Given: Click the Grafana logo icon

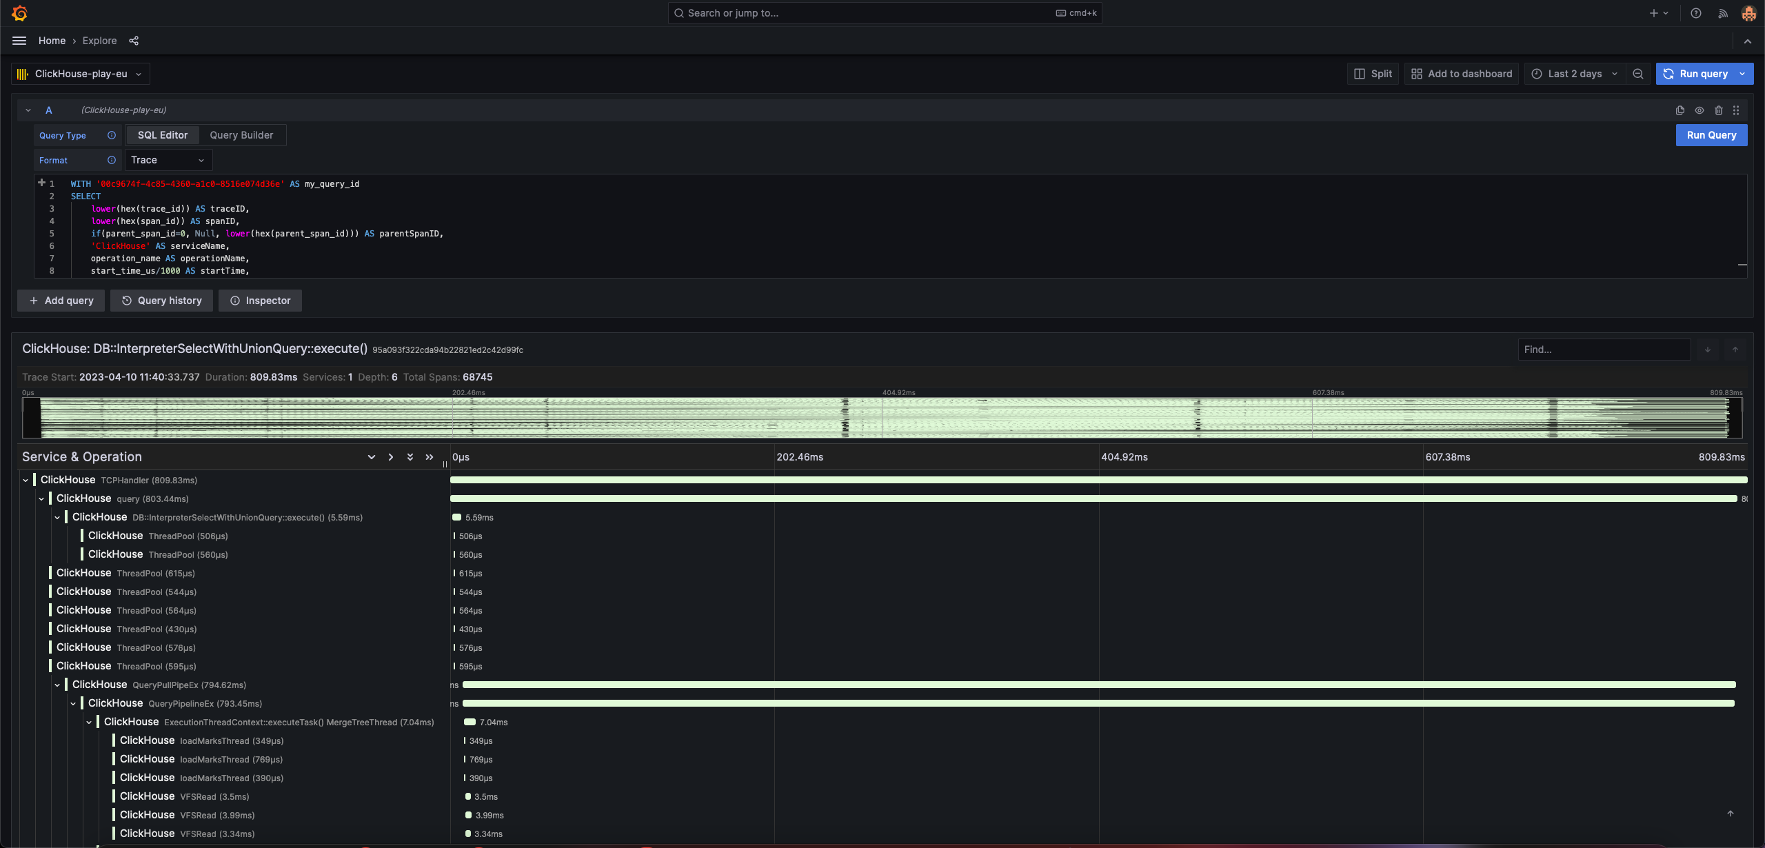Looking at the screenshot, I should pos(19,13).
